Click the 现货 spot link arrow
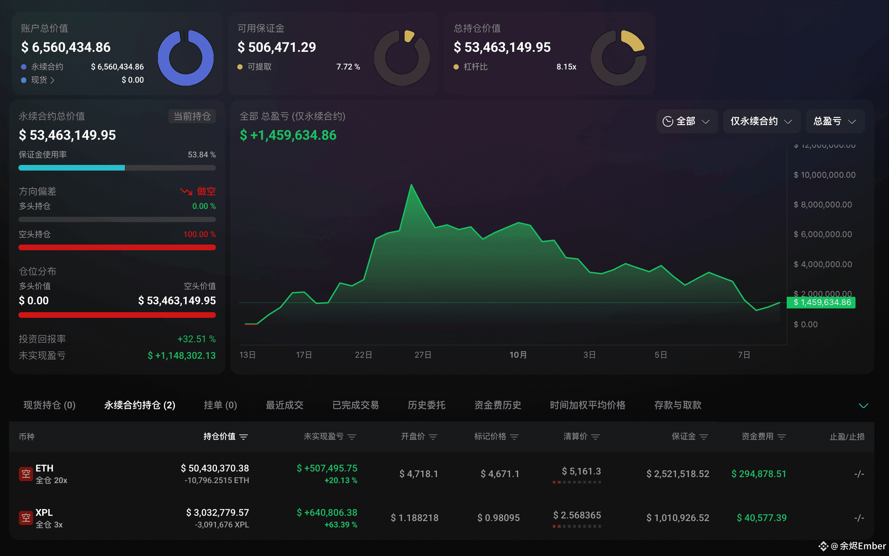 click(52, 80)
